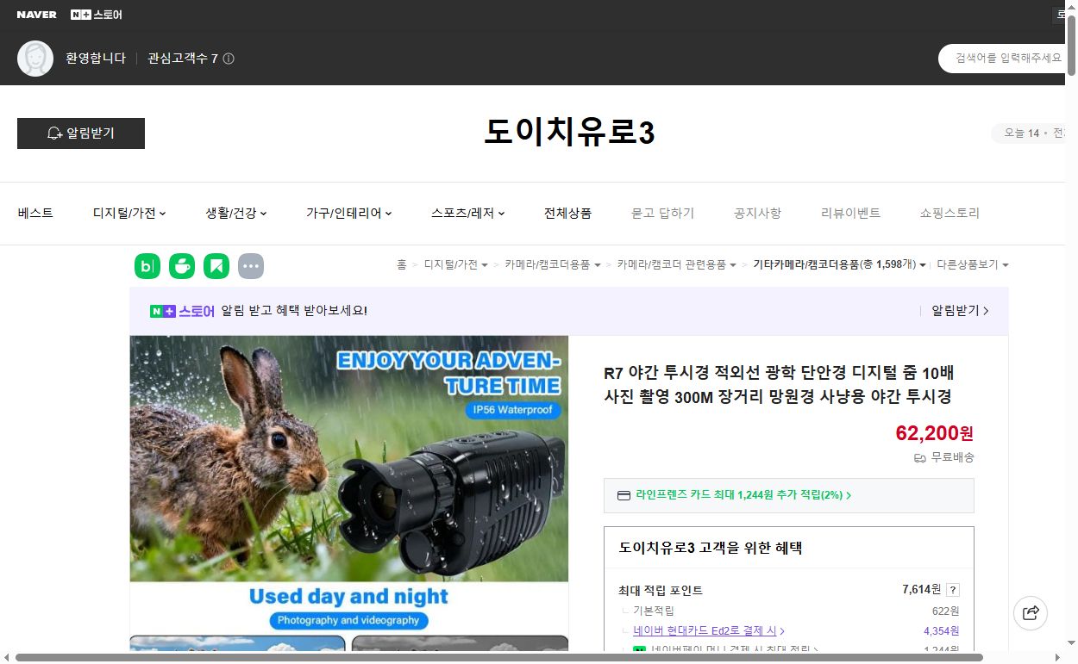1078x664 pixels.
Task: Switch to the 전체상품 menu item
Action: (x=567, y=213)
